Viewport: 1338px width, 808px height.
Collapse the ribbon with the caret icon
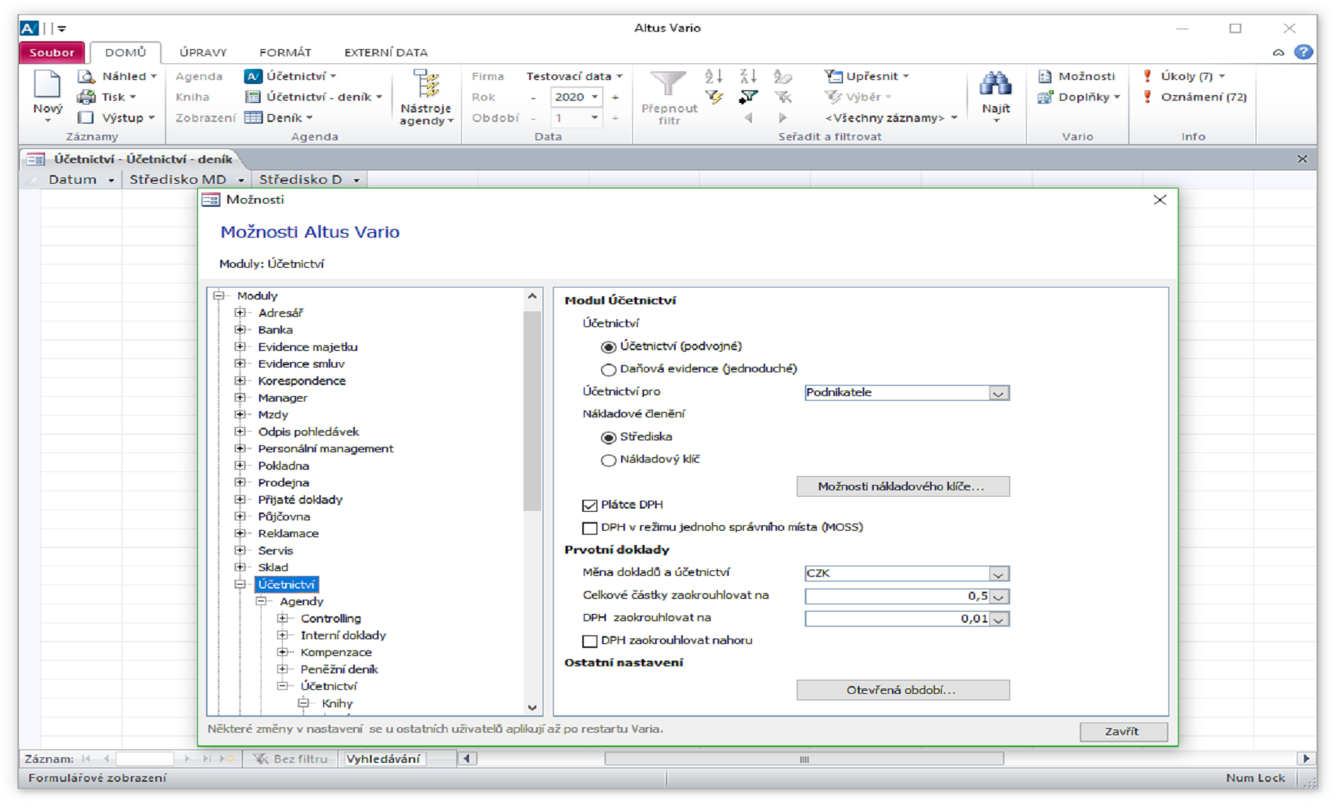1279,52
